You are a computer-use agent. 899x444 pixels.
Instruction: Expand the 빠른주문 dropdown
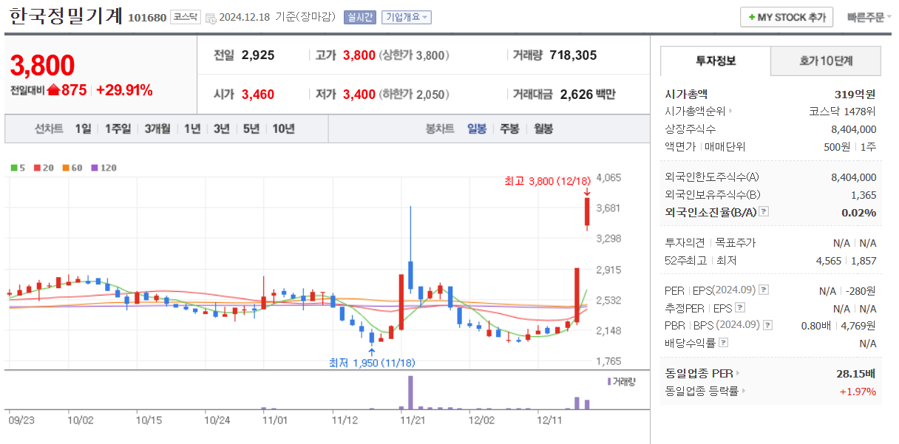tap(869, 18)
